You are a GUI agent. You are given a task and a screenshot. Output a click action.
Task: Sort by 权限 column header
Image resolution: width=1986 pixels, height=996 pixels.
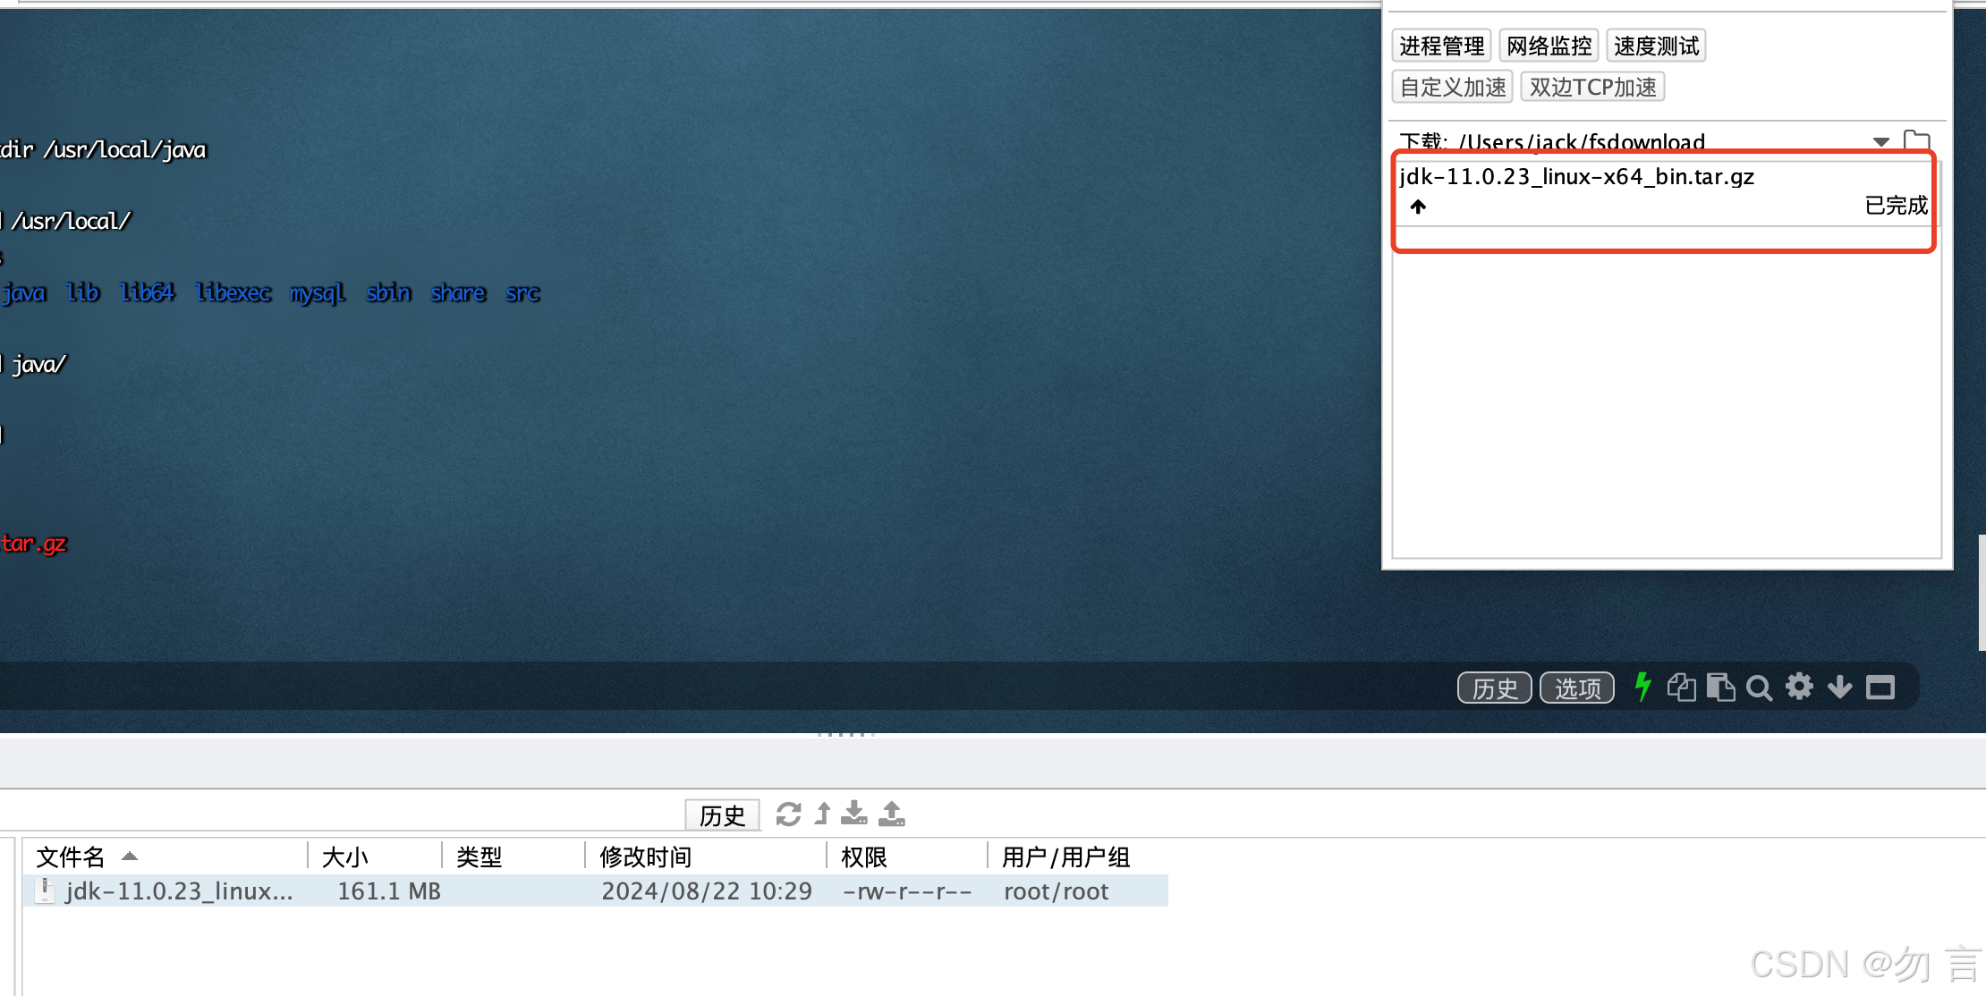click(908, 857)
